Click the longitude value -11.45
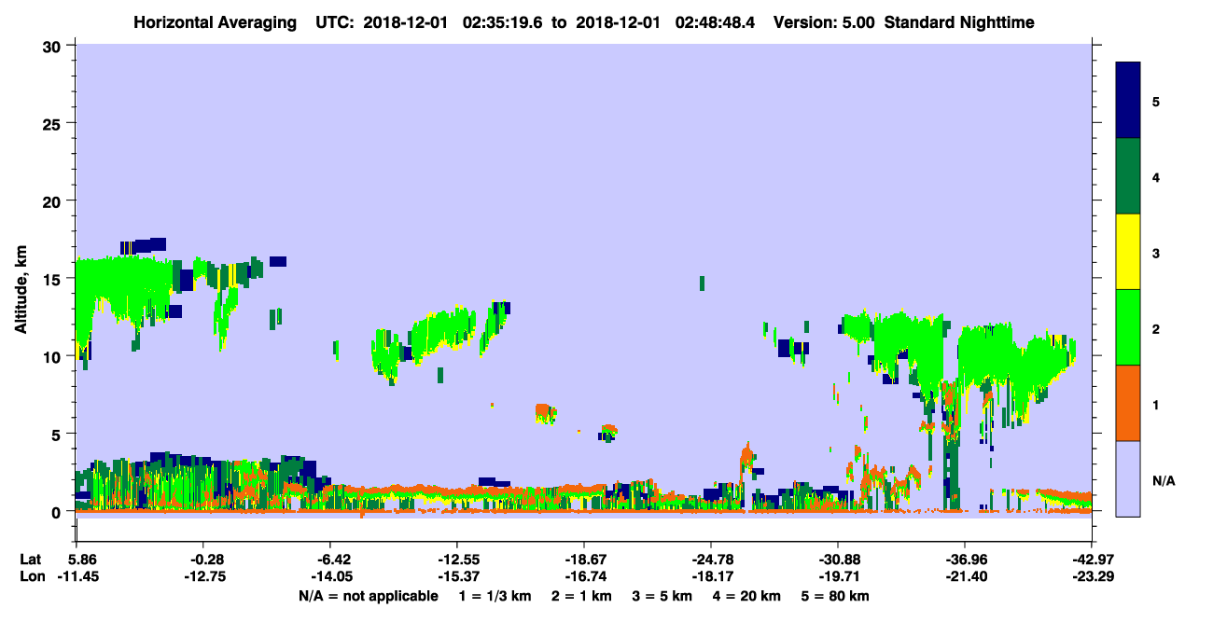The image size is (1213, 622). point(77,576)
